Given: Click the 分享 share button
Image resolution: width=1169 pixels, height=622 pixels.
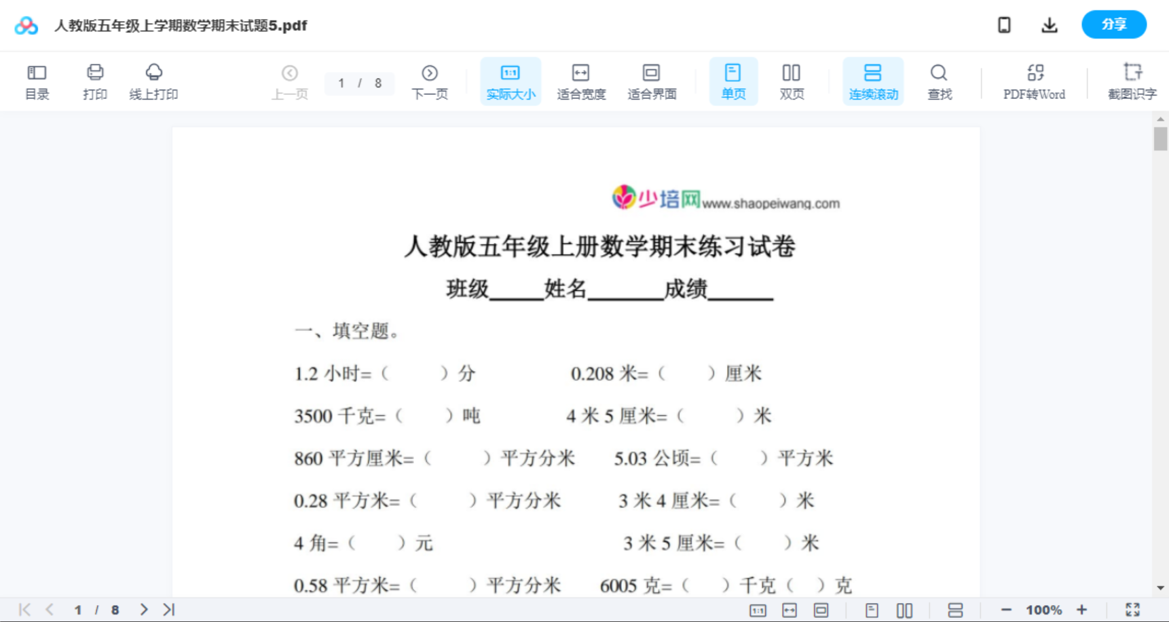Looking at the screenshot, I should 1113,24.
